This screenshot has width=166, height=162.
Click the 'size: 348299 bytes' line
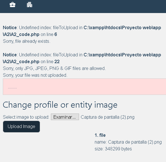pyautogui.click(x=113, y=149)
